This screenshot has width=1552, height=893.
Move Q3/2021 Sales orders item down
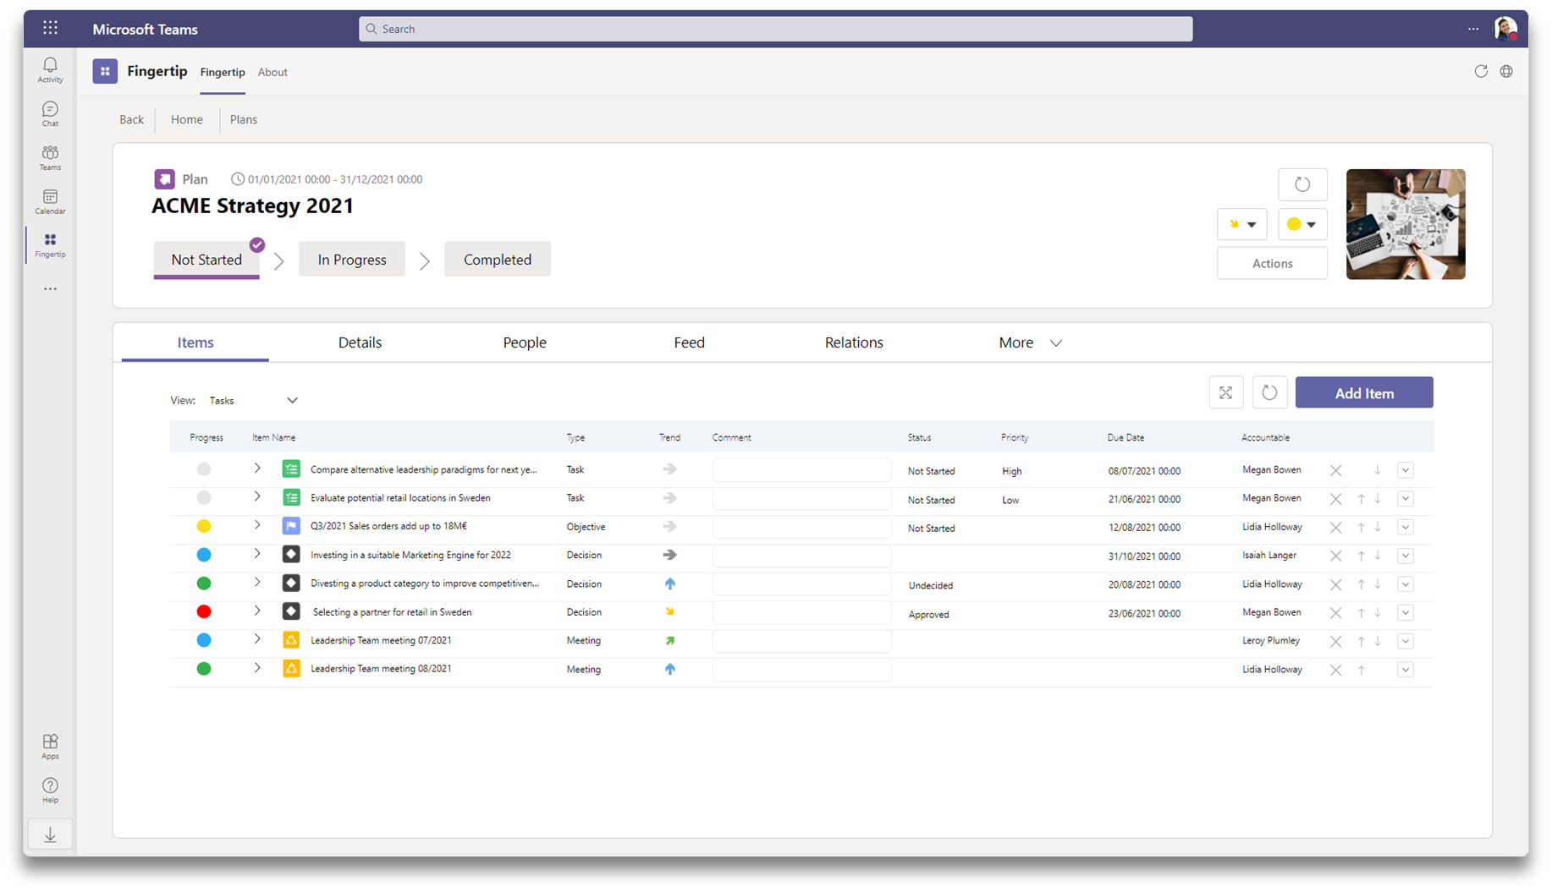coord(1378,528)
